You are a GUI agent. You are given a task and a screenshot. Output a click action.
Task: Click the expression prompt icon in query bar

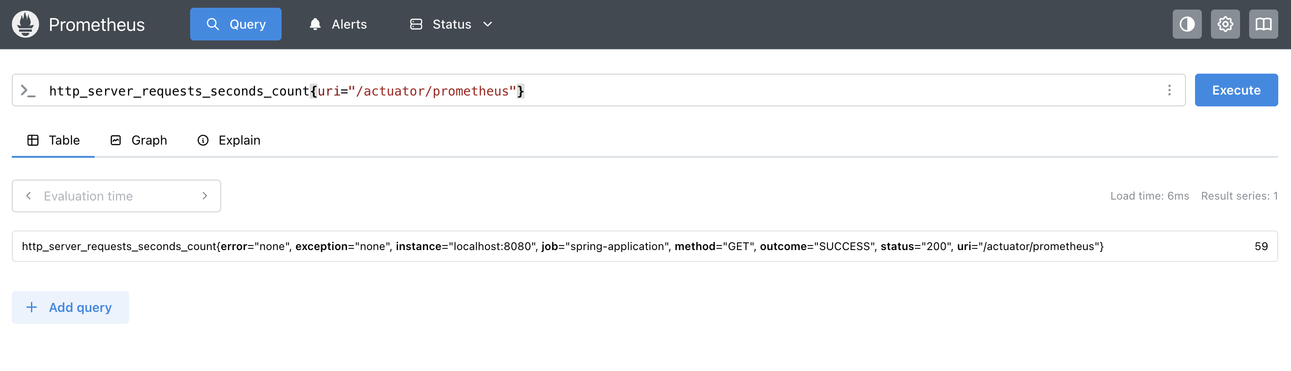pos(28,90)
